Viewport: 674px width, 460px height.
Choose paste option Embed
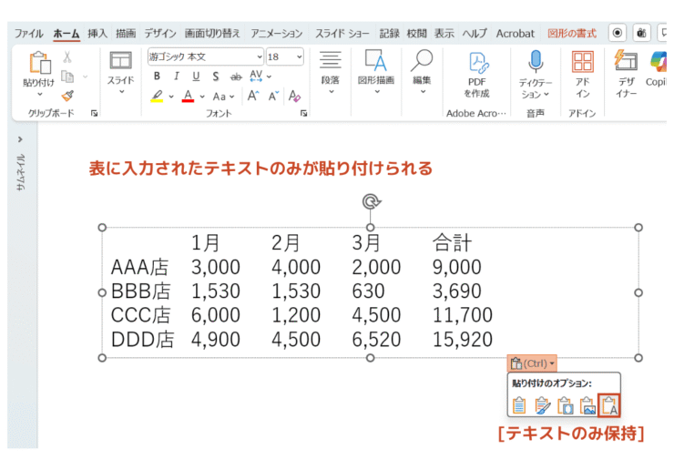565,405
